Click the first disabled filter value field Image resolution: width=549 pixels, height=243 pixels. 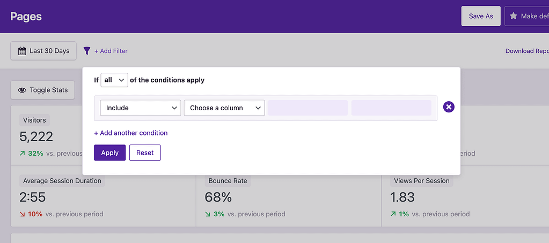(308, 108)
